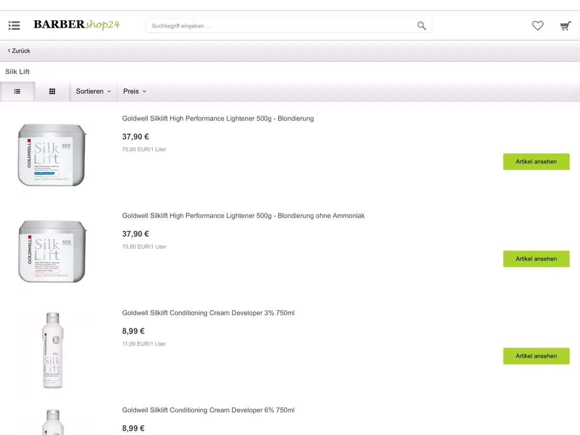Image resolution: width=580 pixels, height=435 pixels.
Task: Open Silklift Lightener 500g Blondierung title
Action: coord(218,118)
